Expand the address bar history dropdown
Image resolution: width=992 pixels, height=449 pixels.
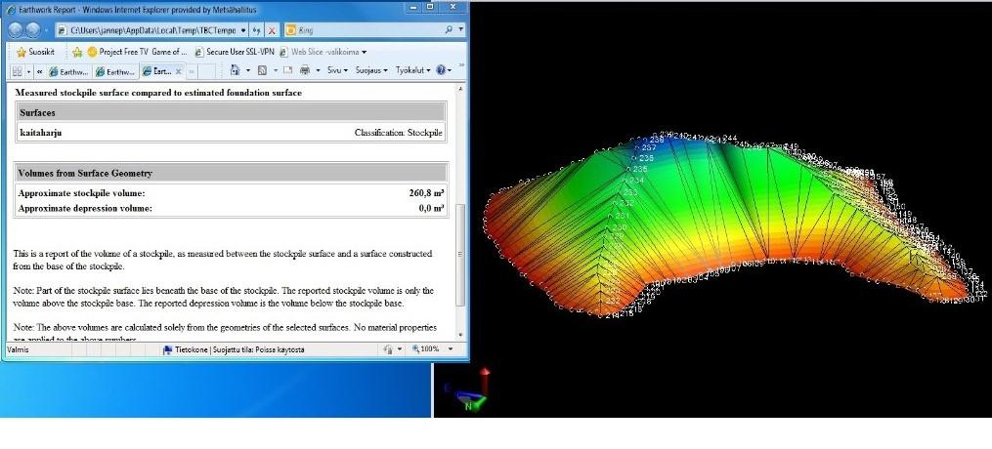click(244, 30)
